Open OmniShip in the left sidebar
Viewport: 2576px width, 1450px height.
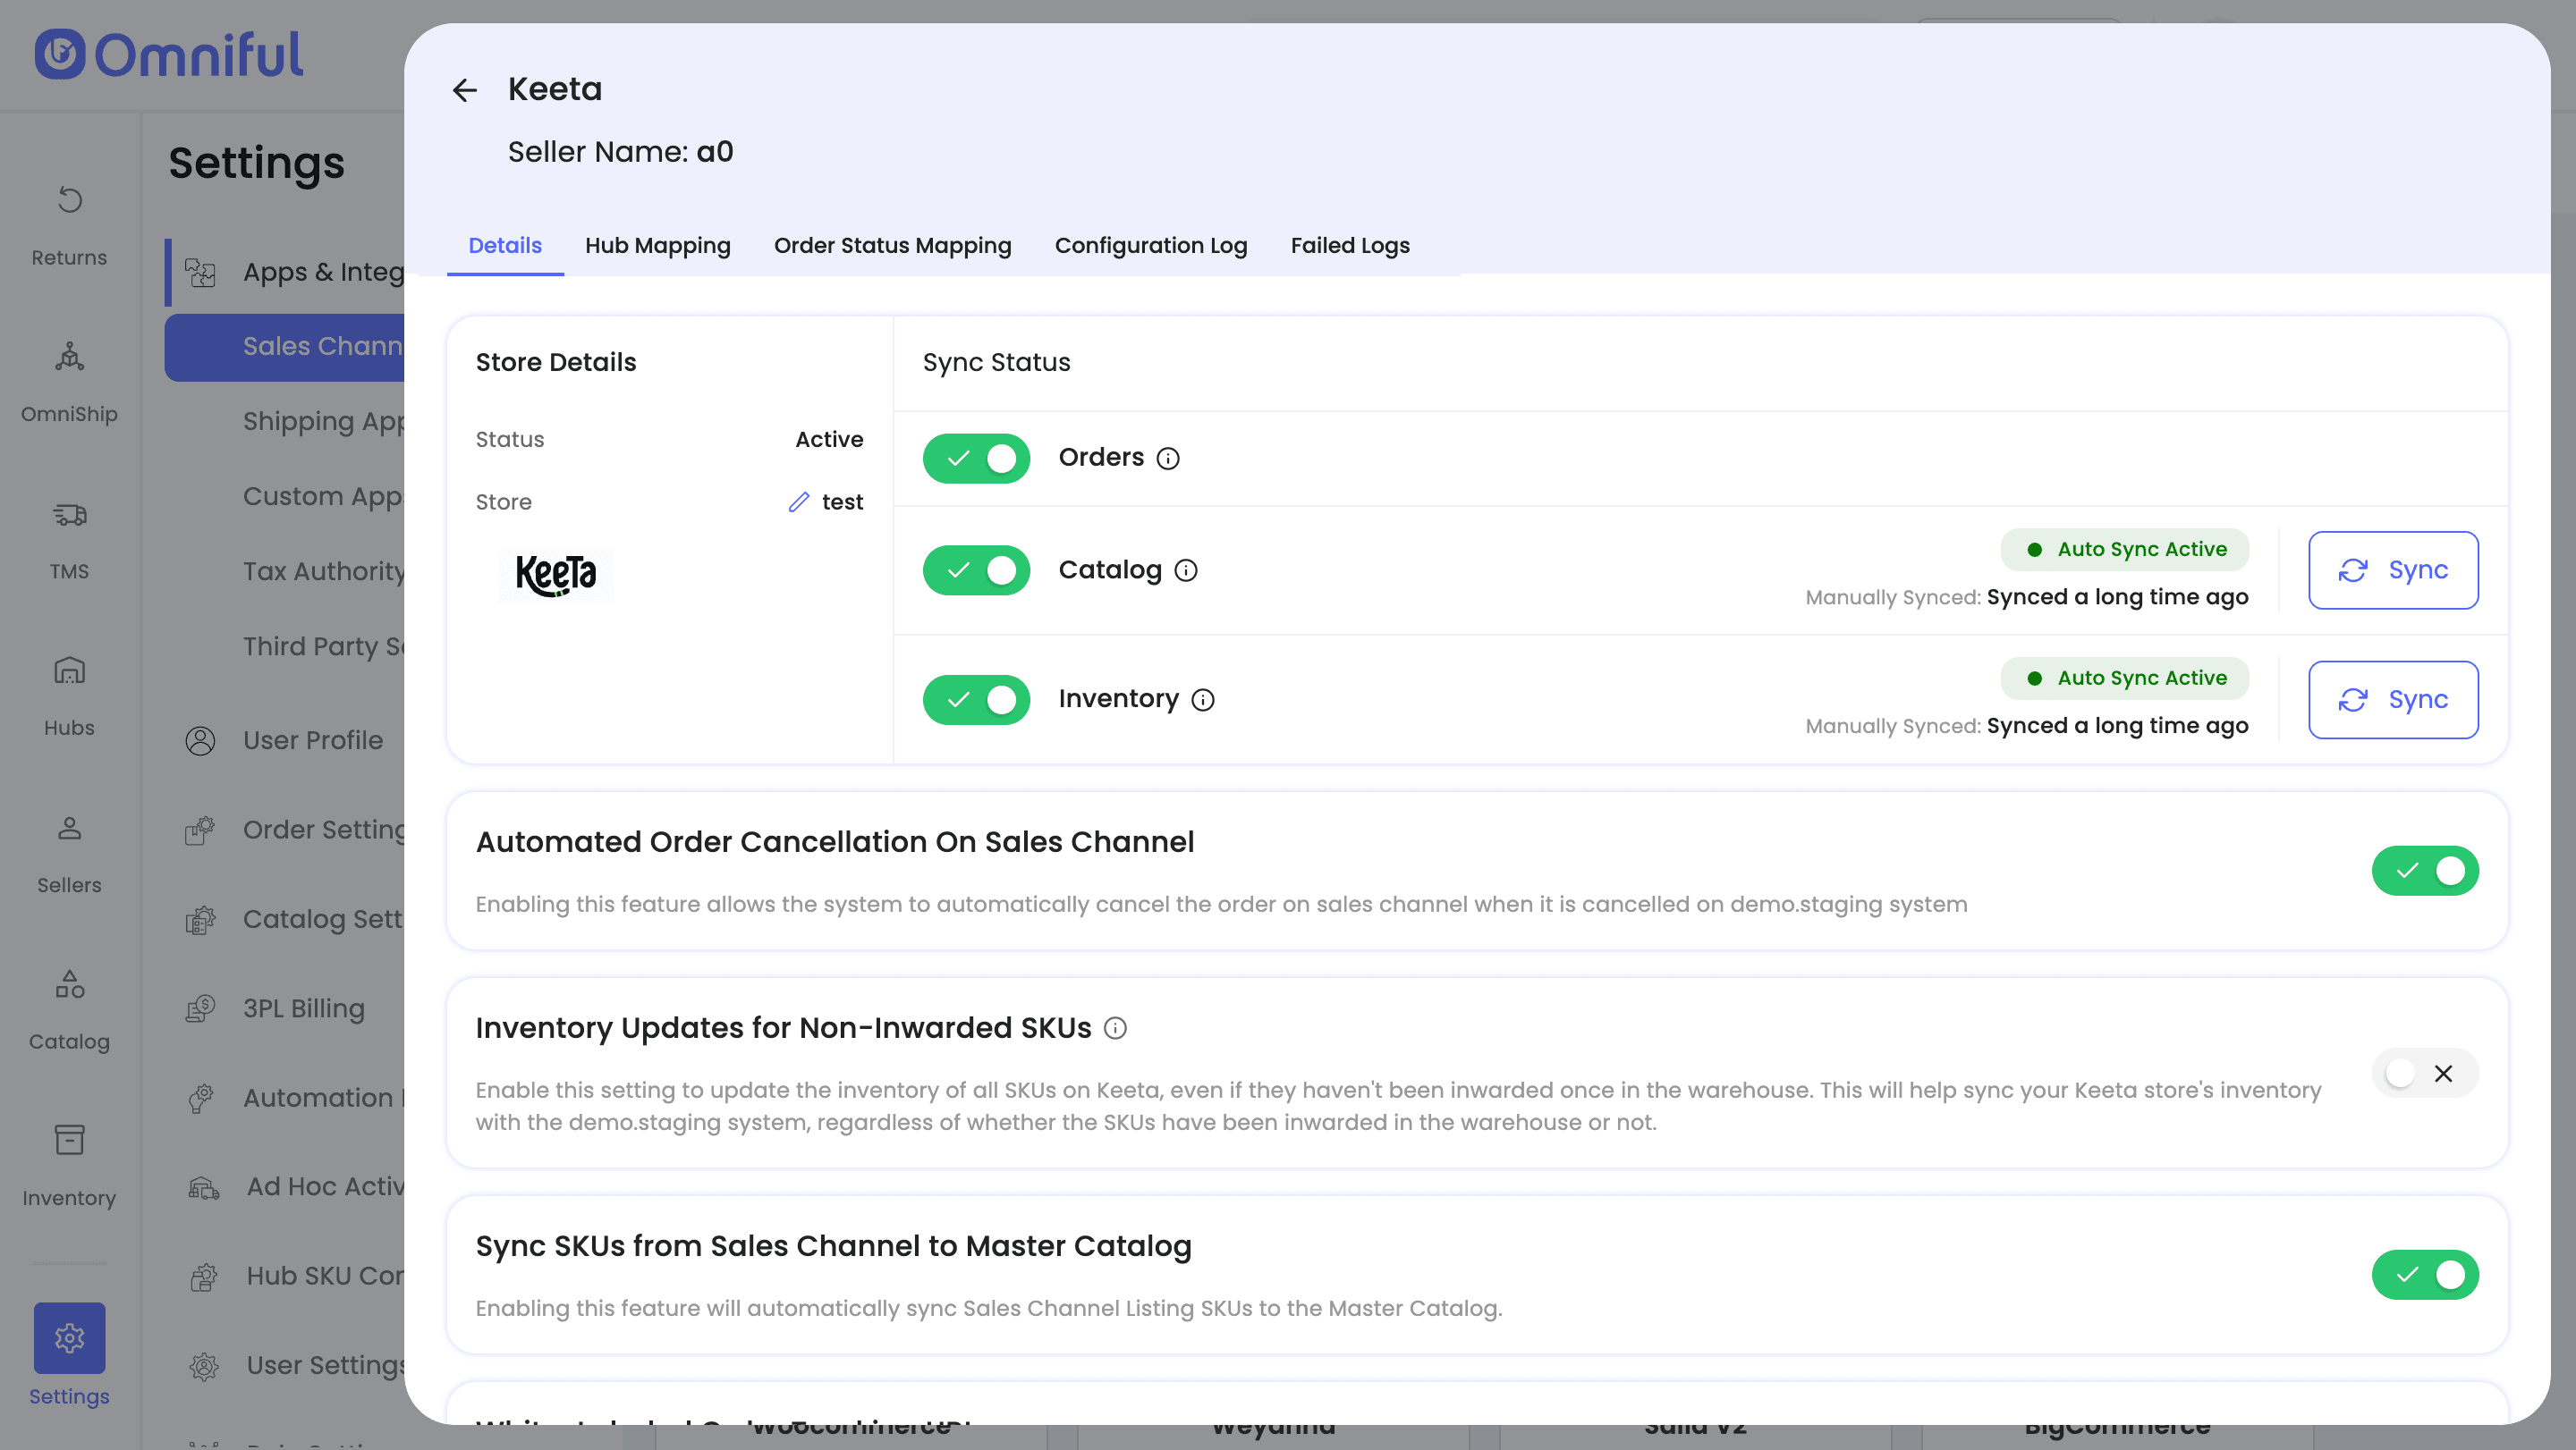point(69,381)
